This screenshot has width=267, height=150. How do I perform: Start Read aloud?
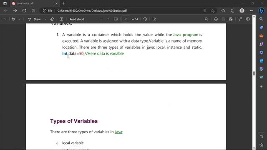(77, 19)
